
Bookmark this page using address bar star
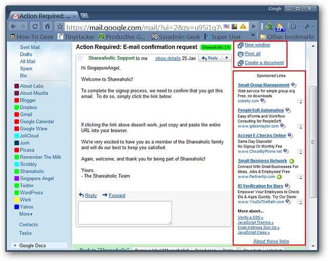[60, 26]
